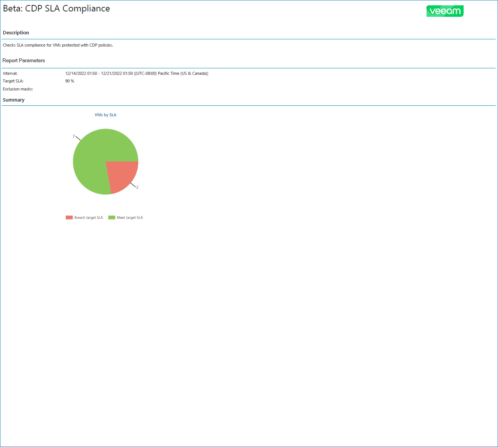Click the 'Exclusion masks:' label
This screenshot has width=498, height=447.
coord(18,89)
